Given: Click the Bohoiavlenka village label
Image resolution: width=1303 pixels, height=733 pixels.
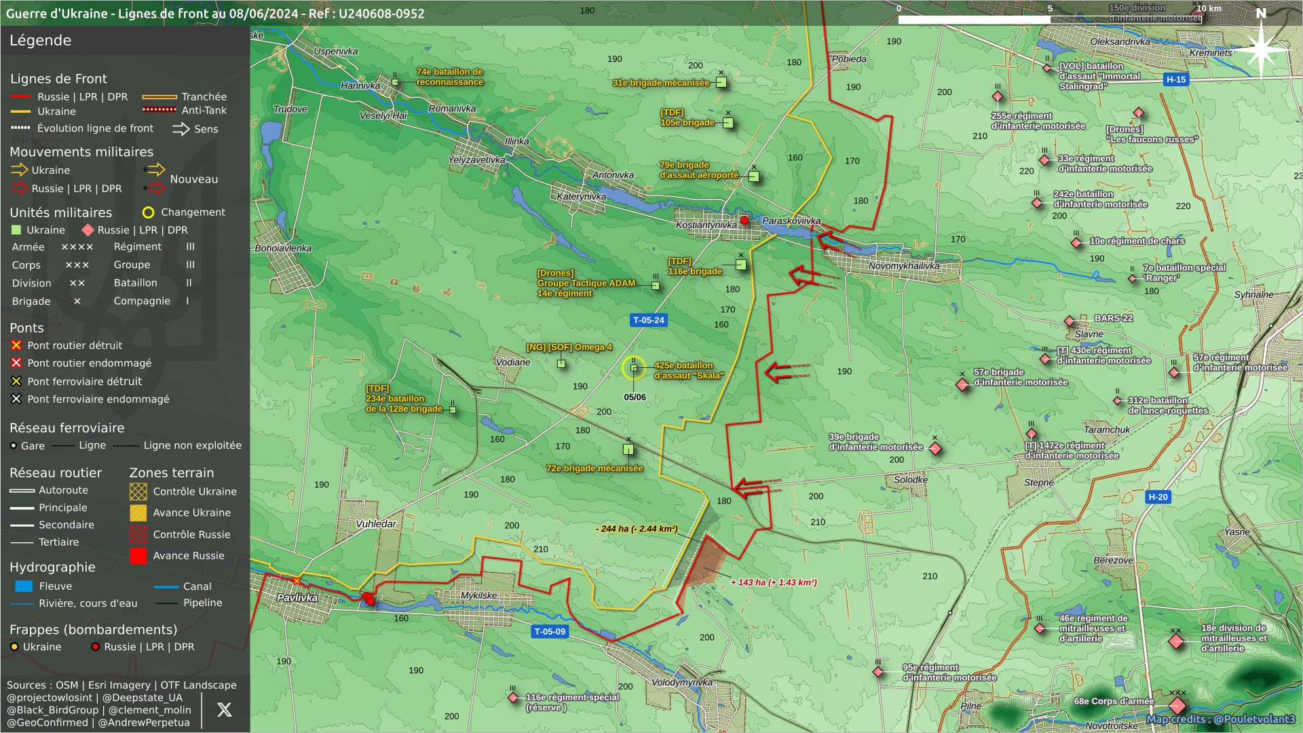Looking at the screenshot, I should click(x=283, y=248).
